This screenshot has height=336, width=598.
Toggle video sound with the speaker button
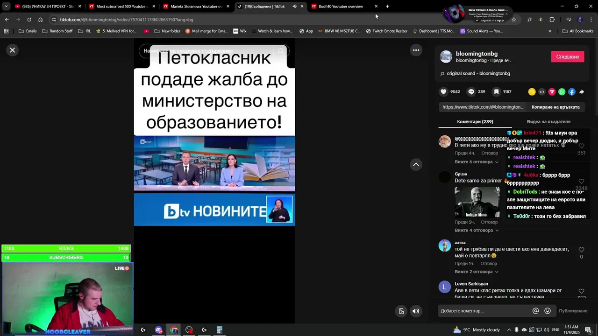coord(416,311)
